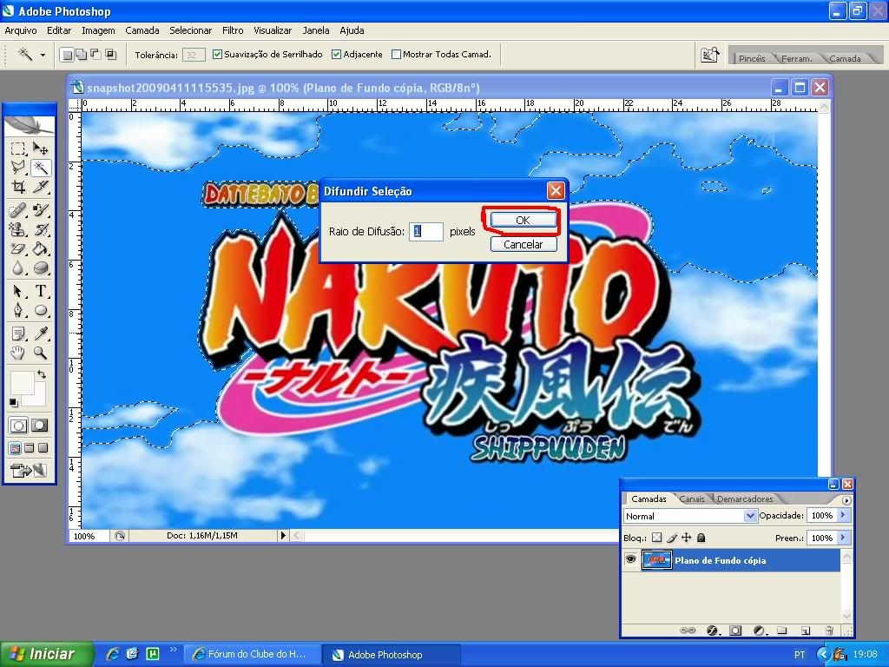Uncheck Suavização de Serrilhado checkbox
This screenshot has width=889, height=667.
click(217, 55)
